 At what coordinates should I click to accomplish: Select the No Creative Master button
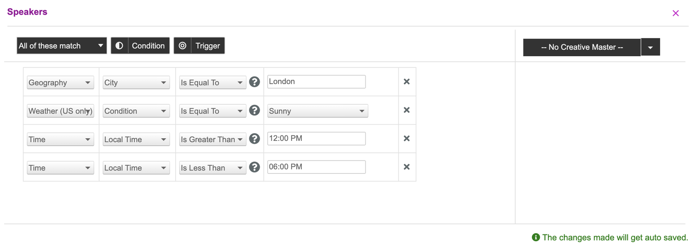pos(582,47)
